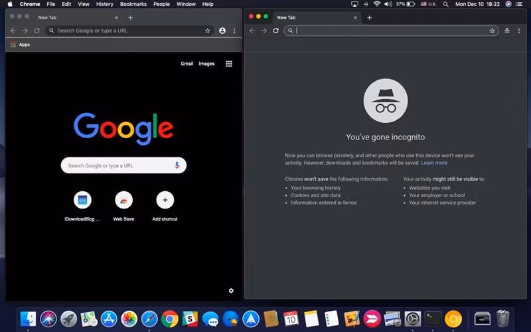
Task: Open the profile avatar in the left Chrome window
Action: [x=222, y=31]
